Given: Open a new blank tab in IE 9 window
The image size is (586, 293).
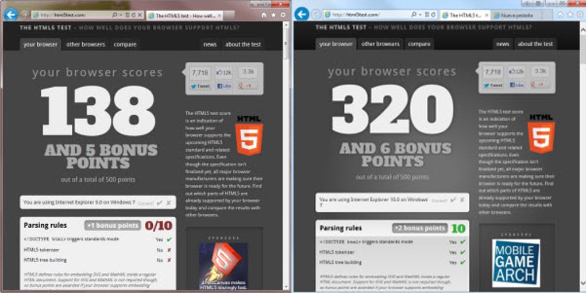Looking at the screenshot, I should (x=229, y=15).
